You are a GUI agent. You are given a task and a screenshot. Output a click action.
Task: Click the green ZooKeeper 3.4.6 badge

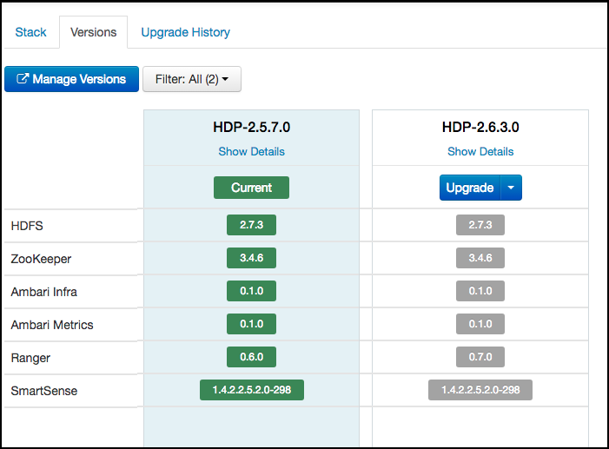251,258
